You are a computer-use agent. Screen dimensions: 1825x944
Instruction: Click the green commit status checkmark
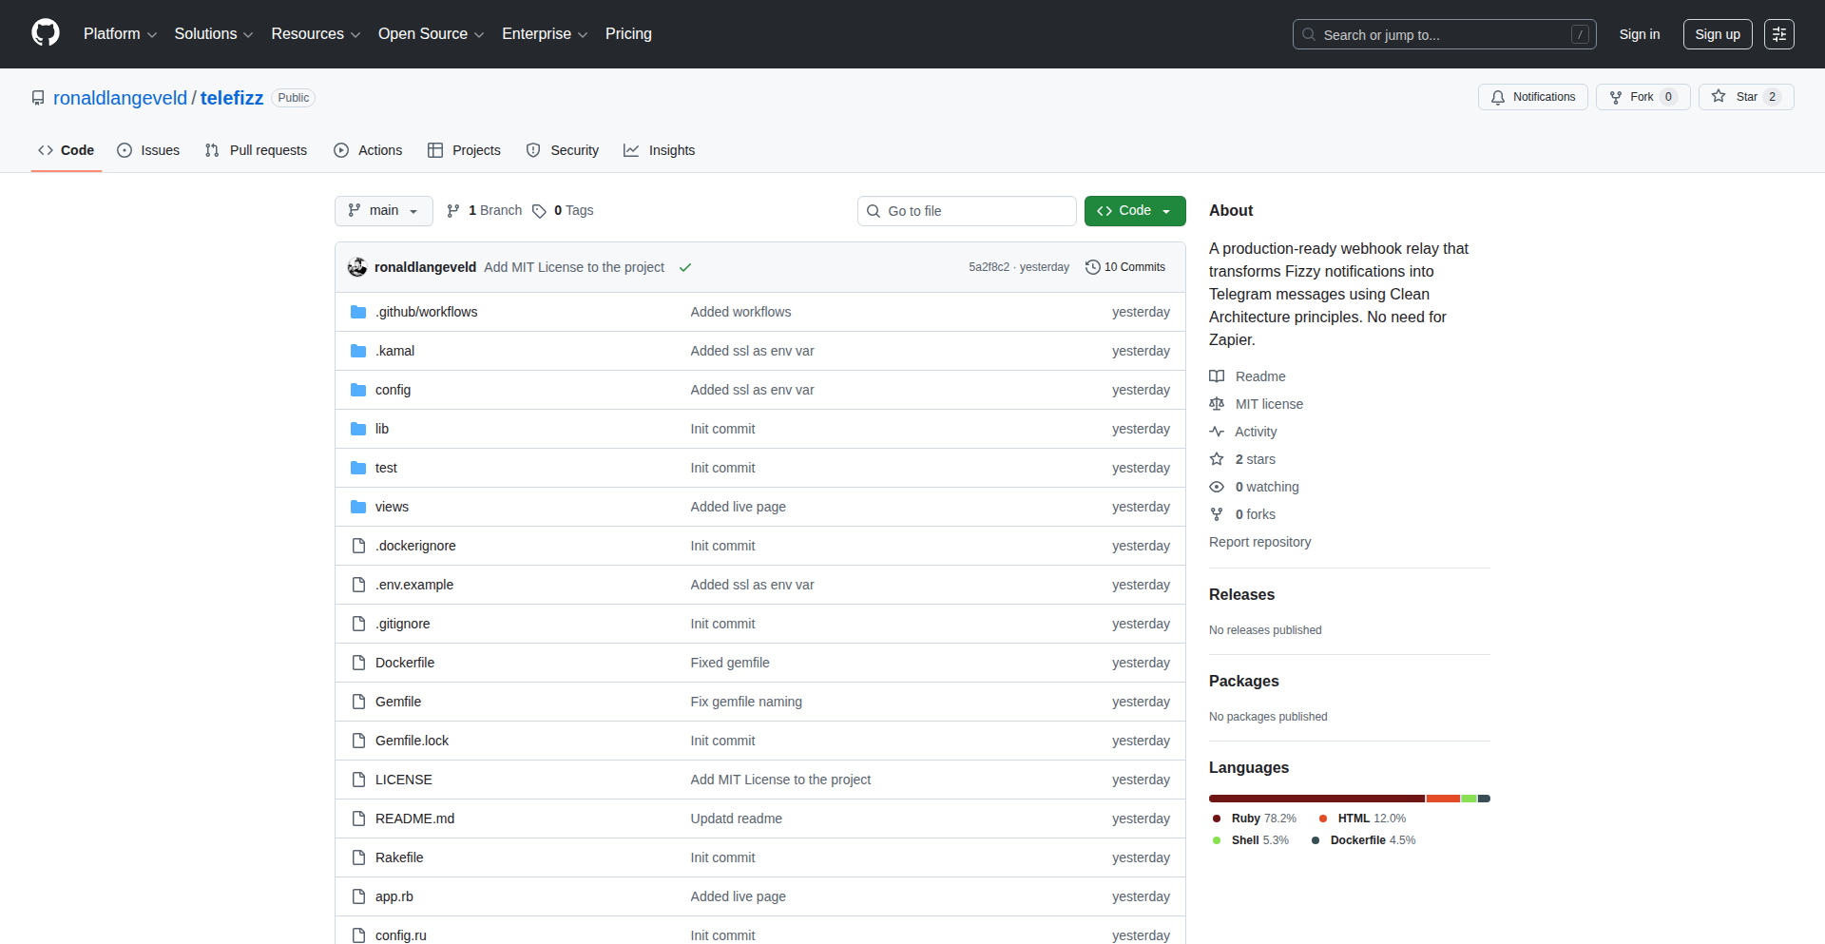coord(685,267)
